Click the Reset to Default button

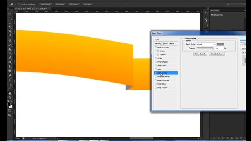[x=217, y=54]
